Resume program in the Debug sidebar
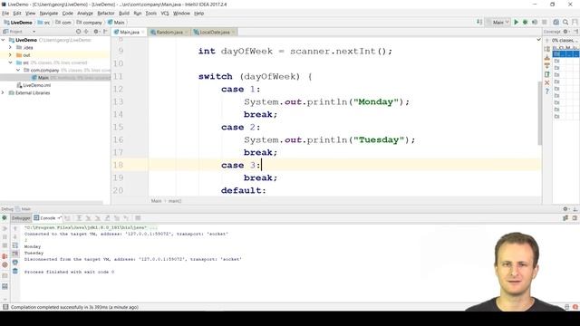This screenshot has width=580, height=326. click(5, 228)
